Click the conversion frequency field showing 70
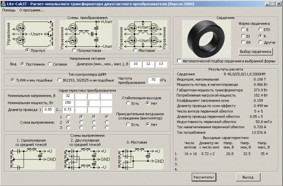 (x=154, y=80)
